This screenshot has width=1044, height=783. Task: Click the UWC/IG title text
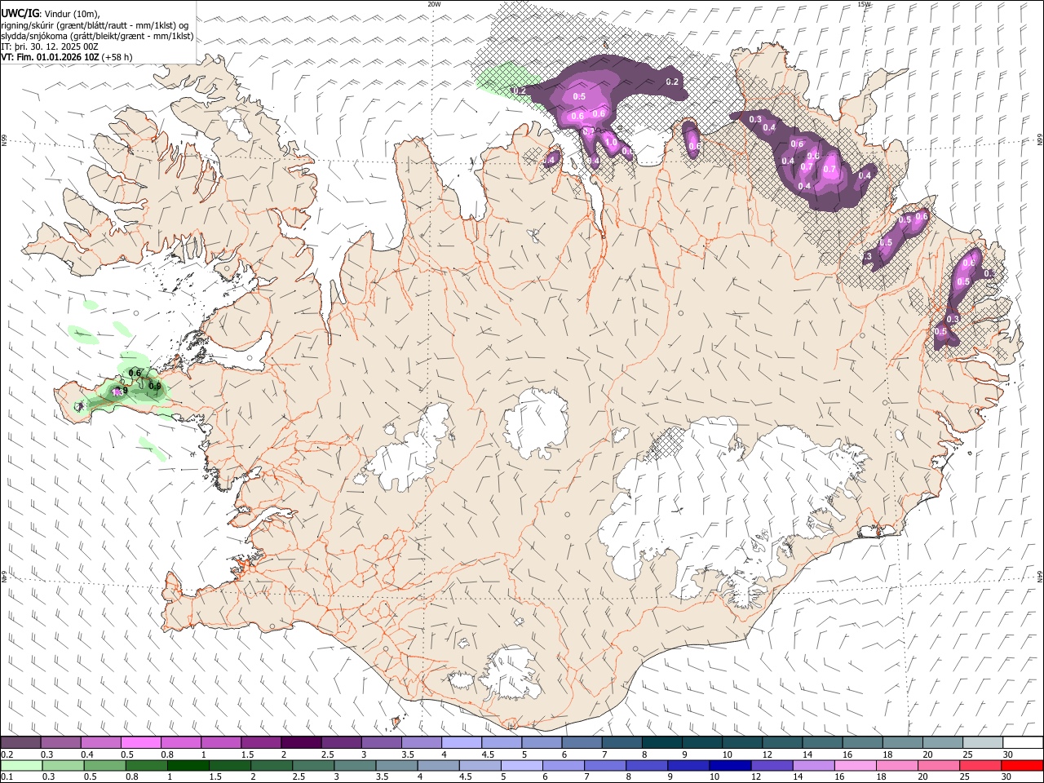tap(20, 14)
